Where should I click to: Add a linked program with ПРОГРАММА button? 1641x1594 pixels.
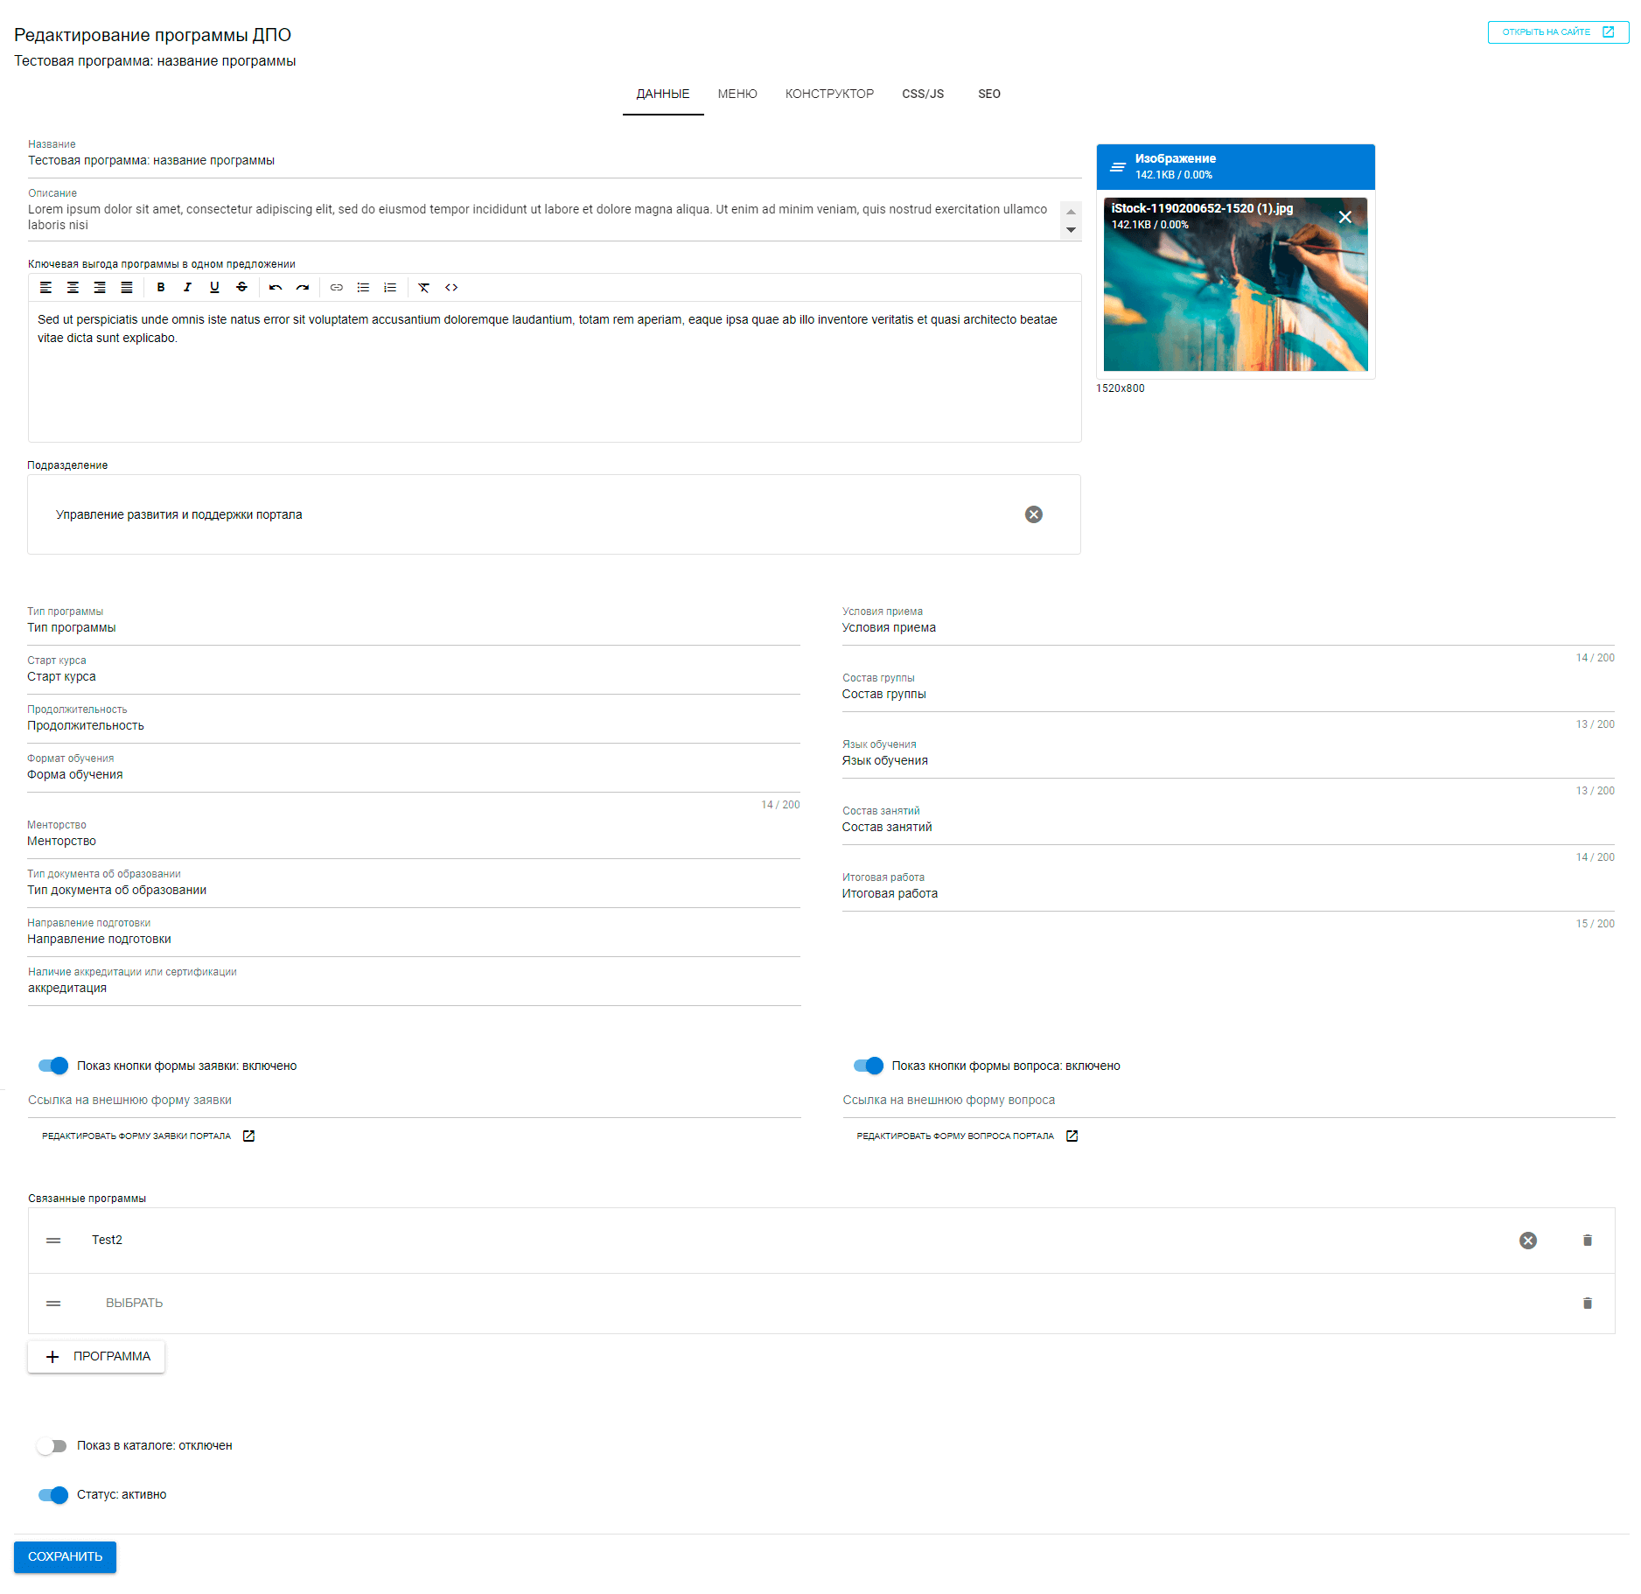96,1356
